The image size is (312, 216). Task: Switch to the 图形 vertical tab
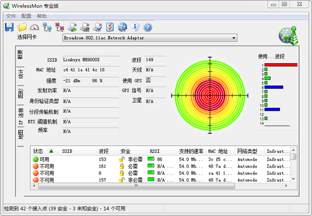[x=21, y=95]
